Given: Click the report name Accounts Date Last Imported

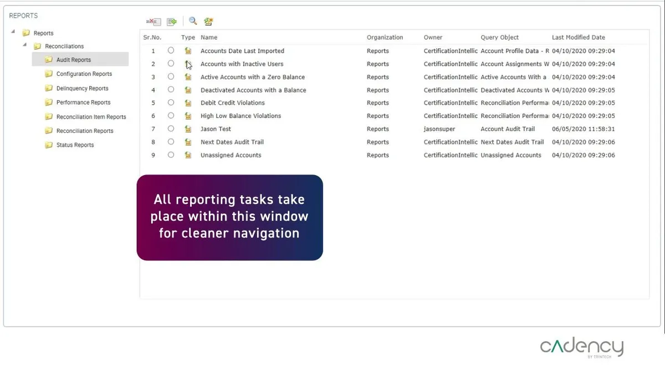Looking at the screenshot, I should 242,51.
